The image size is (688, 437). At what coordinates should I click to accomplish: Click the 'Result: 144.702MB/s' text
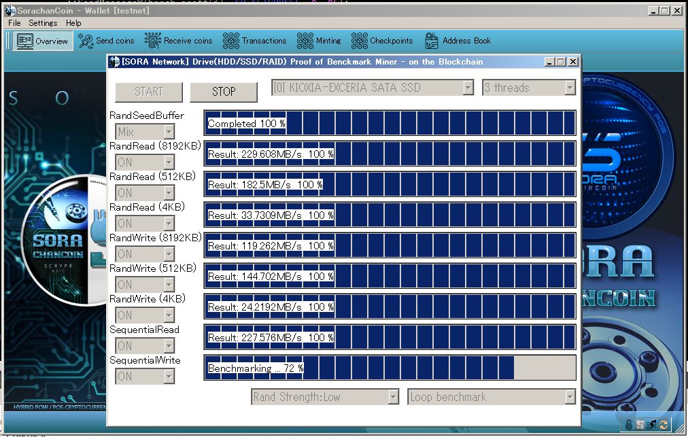point(254,277)
